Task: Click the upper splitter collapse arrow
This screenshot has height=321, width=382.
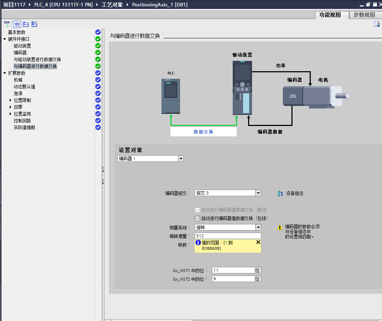Action: click(x=103, y=171)
